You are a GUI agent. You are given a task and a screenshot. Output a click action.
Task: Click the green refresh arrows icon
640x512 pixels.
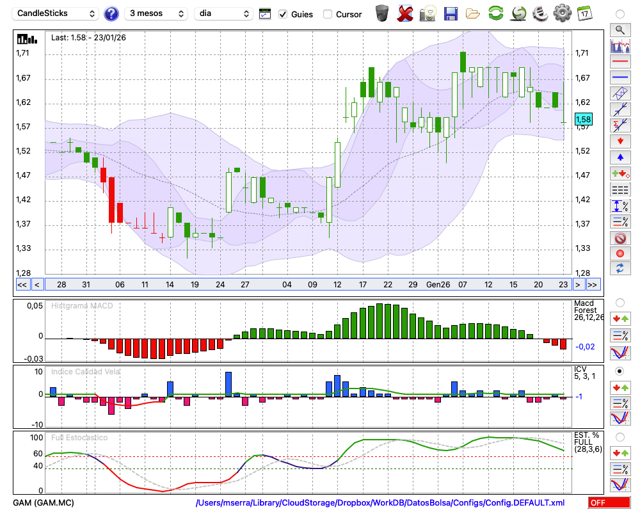pyautogui.click(x=495, y=13)
